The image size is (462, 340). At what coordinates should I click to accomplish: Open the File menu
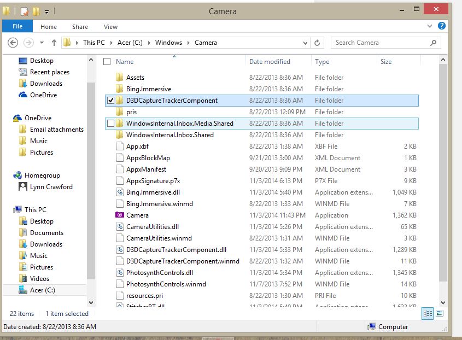point(17,26)
